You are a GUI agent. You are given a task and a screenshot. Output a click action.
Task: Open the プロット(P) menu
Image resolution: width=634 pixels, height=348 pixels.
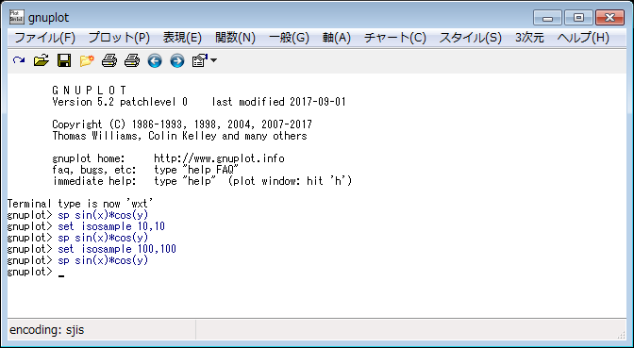click(119, 38)
